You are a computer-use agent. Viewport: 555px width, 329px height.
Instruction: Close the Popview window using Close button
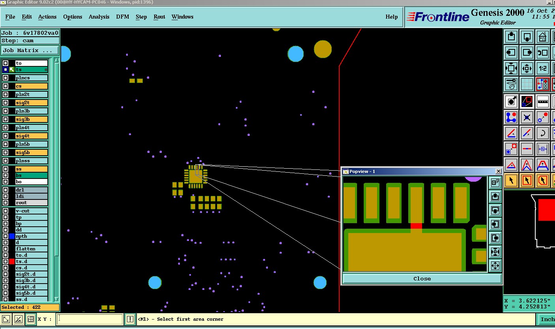422,278
